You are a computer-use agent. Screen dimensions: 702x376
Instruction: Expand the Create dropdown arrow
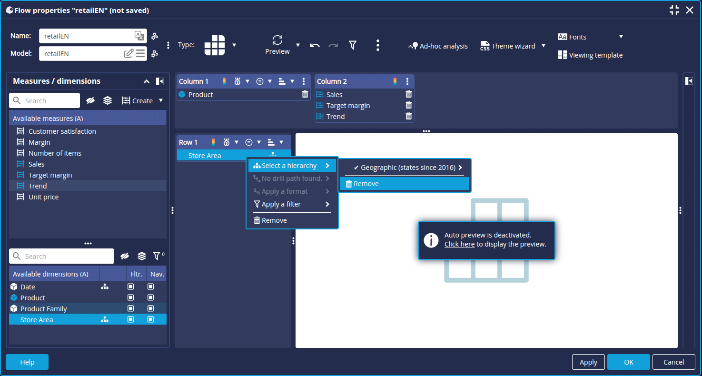pyautogui.click(x=161, y=100)
